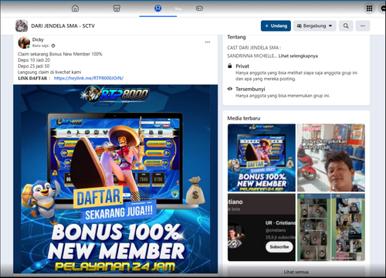Click Lihat semua under Media terbaru

(x=296, y=272)
